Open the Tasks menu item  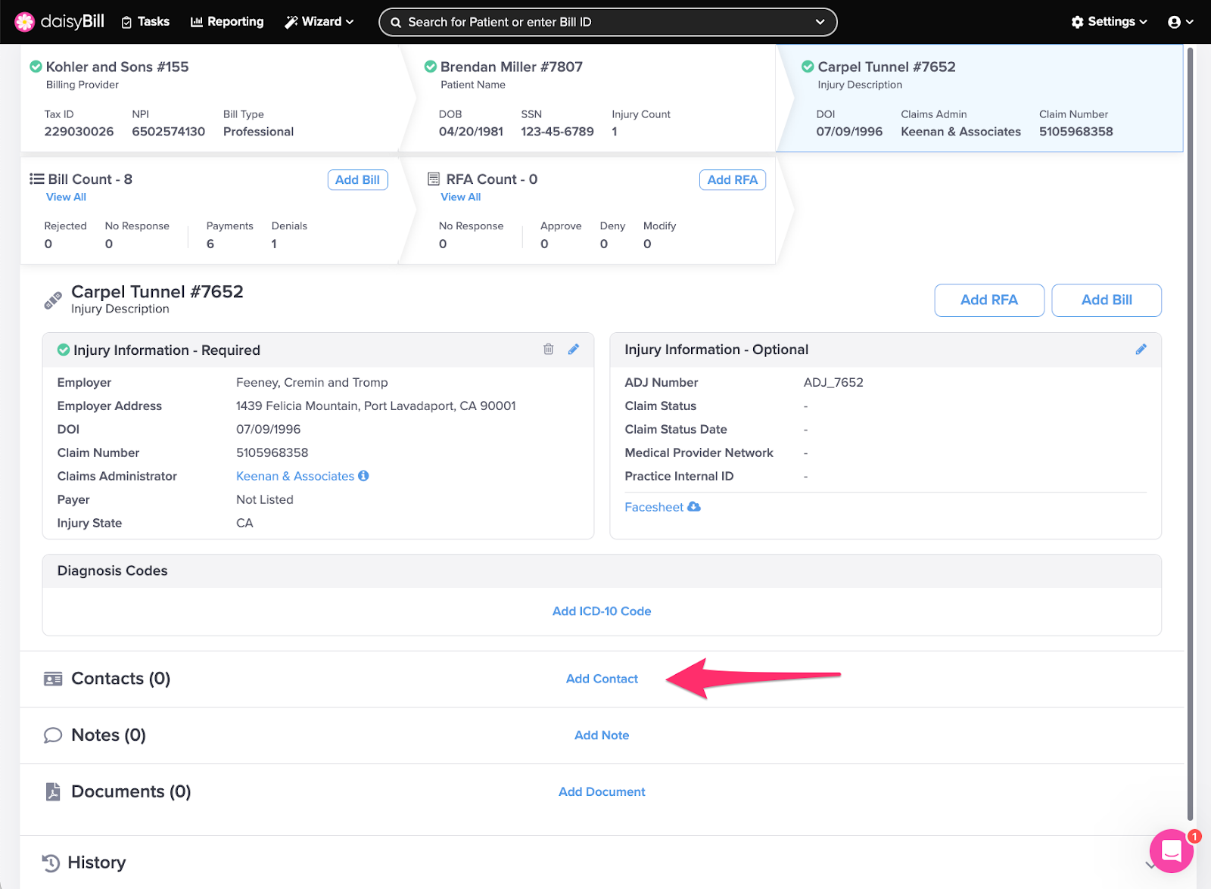coord(145,22)
